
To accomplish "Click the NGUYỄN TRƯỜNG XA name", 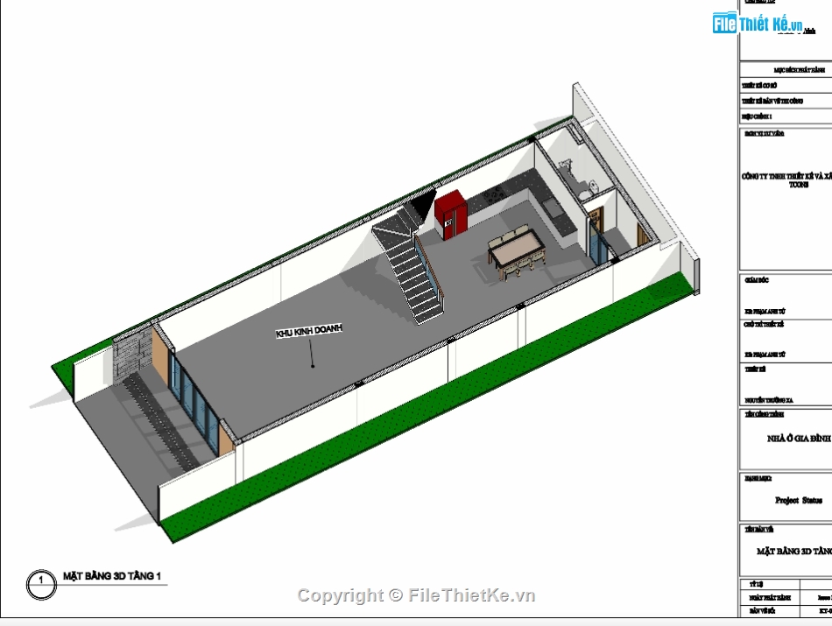I will pyautogui.click(x=768, y=400).
